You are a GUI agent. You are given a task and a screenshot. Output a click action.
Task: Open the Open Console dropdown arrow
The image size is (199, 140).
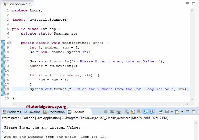tap(182, 112)
